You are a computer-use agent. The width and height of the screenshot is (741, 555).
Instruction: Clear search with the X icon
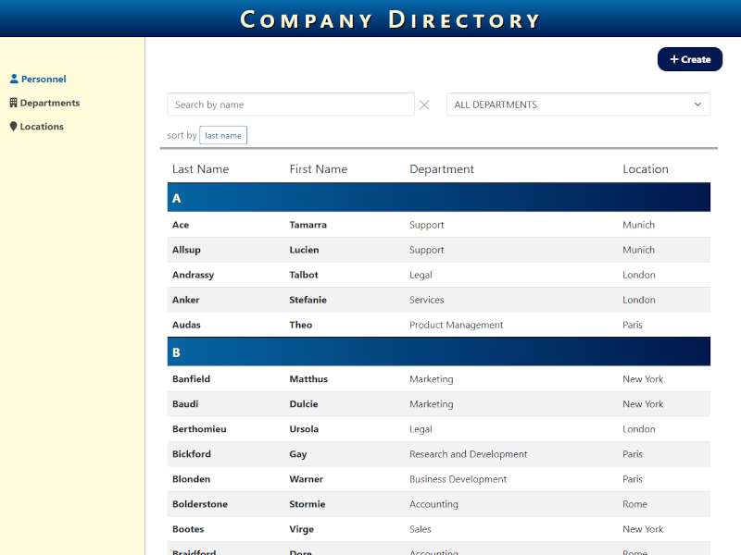[x=424, y=105]
